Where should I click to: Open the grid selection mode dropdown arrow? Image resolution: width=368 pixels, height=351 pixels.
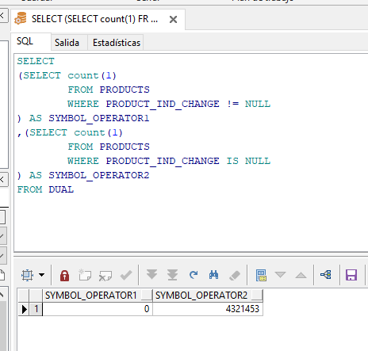click(41, 275)
